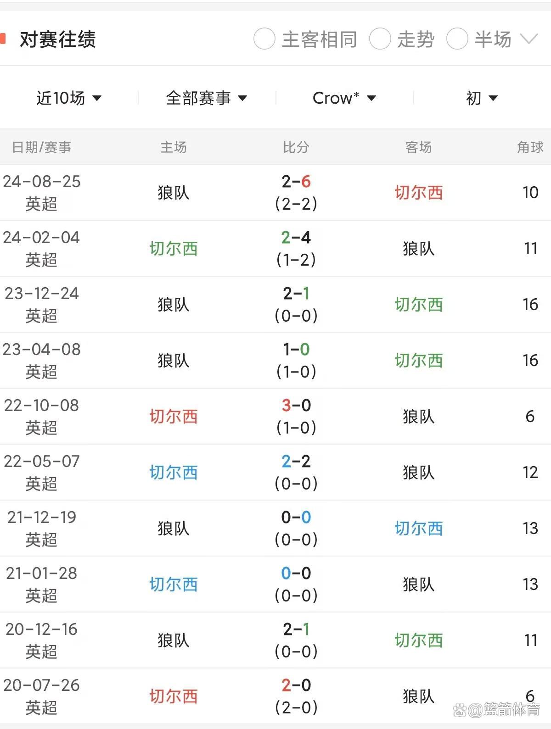This screenshot has width=551, height=729.
Task: Select the 3-0 score from 22-10-08
Action: click(296, 406)
